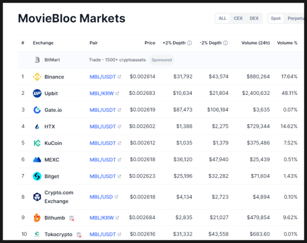Click external link icon on Gate.io MBL/USDT
This screenshot has height=243, width=307.
[119, 110]
